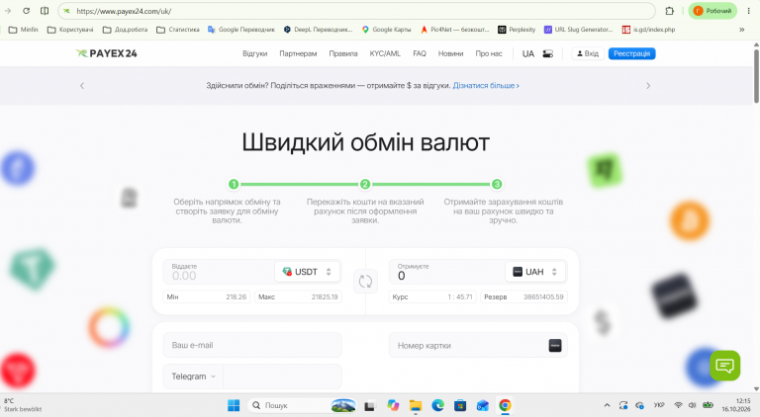
Task: Open Outlook from the taskbar
Action: [x=482, y=405]
